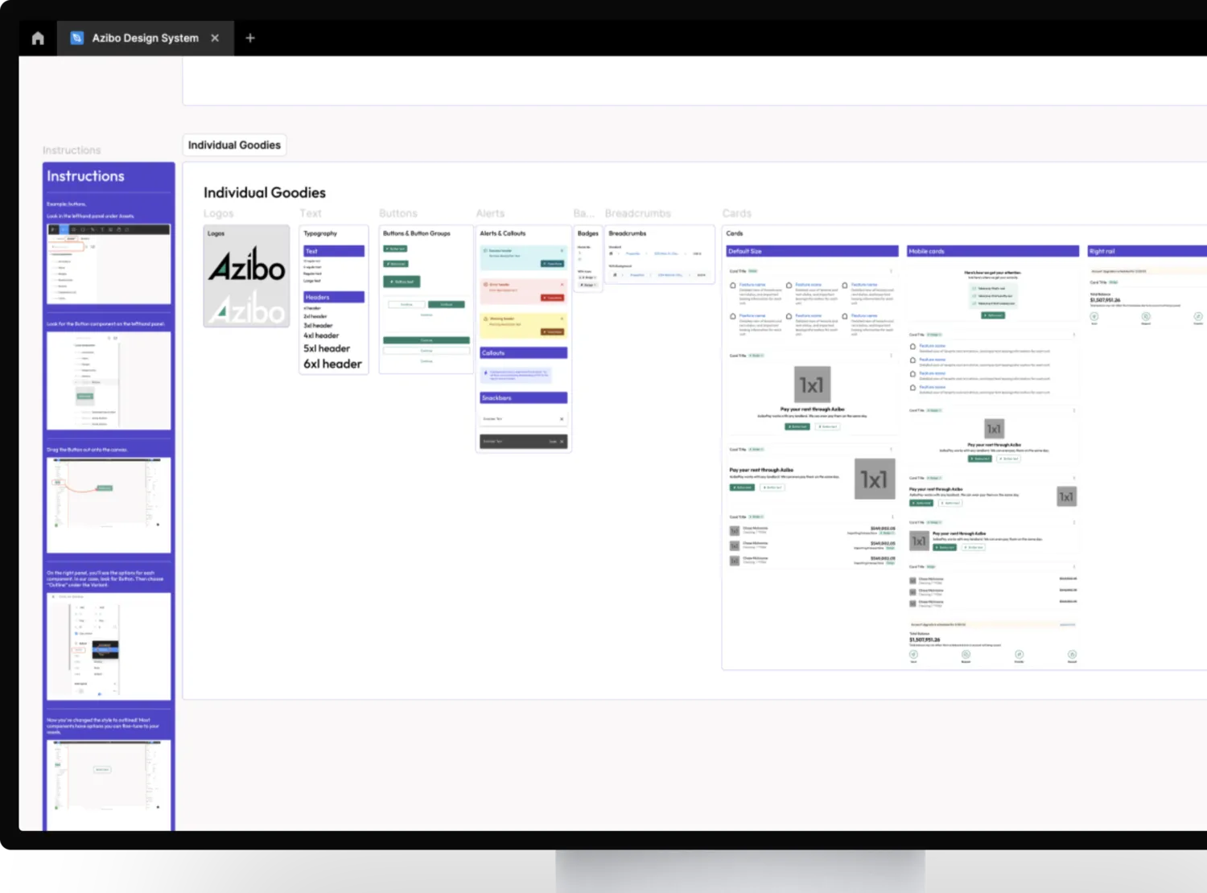Select the faint 'Text' label above Typography frame
1207x893 pixels.
[x=311, y=213]
